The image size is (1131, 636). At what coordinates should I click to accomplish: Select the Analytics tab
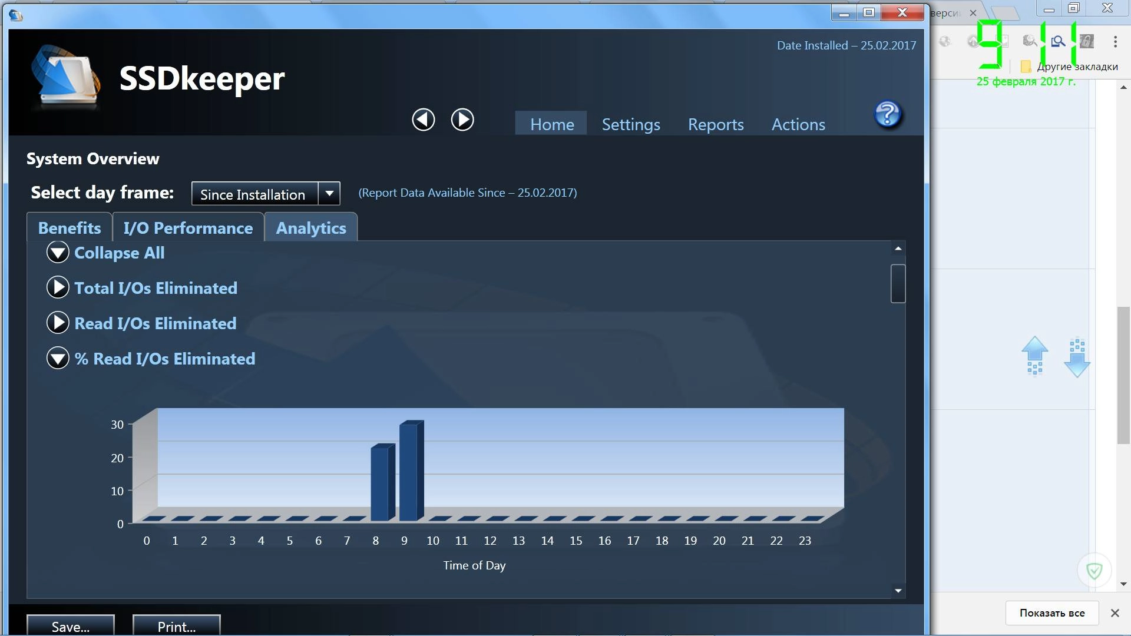311,227
